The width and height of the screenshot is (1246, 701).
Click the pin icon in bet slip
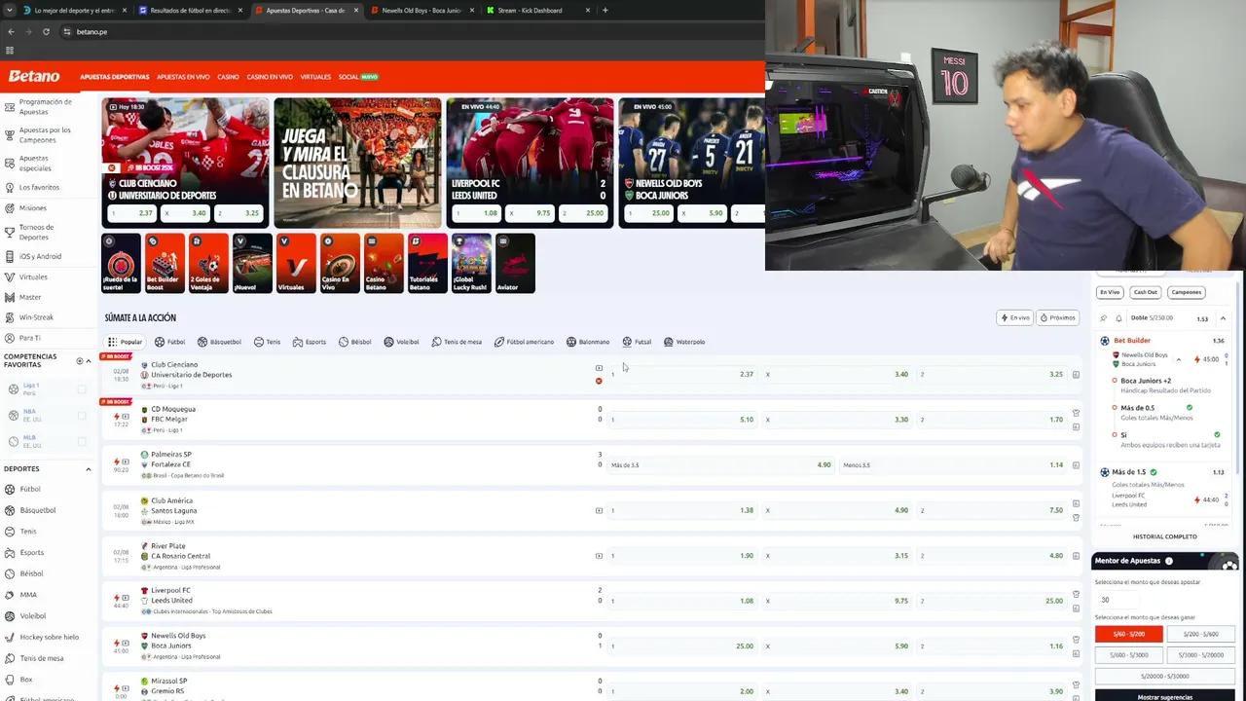1104,318
